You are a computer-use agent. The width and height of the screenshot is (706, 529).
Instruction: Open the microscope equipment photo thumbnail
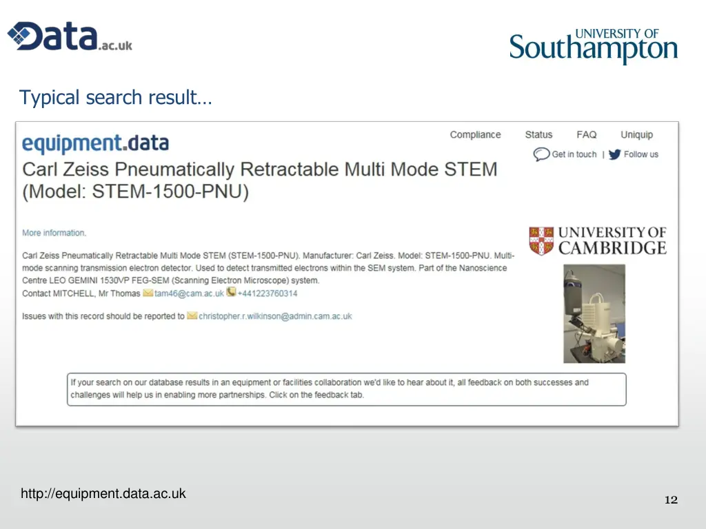[x=594, y=313]
